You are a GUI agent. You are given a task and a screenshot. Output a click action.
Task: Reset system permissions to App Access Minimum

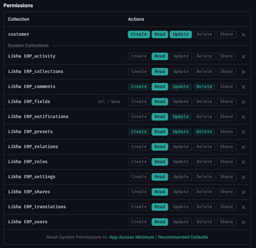pos(131,237)
